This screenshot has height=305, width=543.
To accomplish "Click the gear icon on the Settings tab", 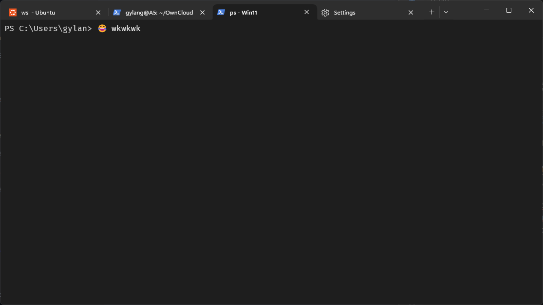I will point(325,13).
